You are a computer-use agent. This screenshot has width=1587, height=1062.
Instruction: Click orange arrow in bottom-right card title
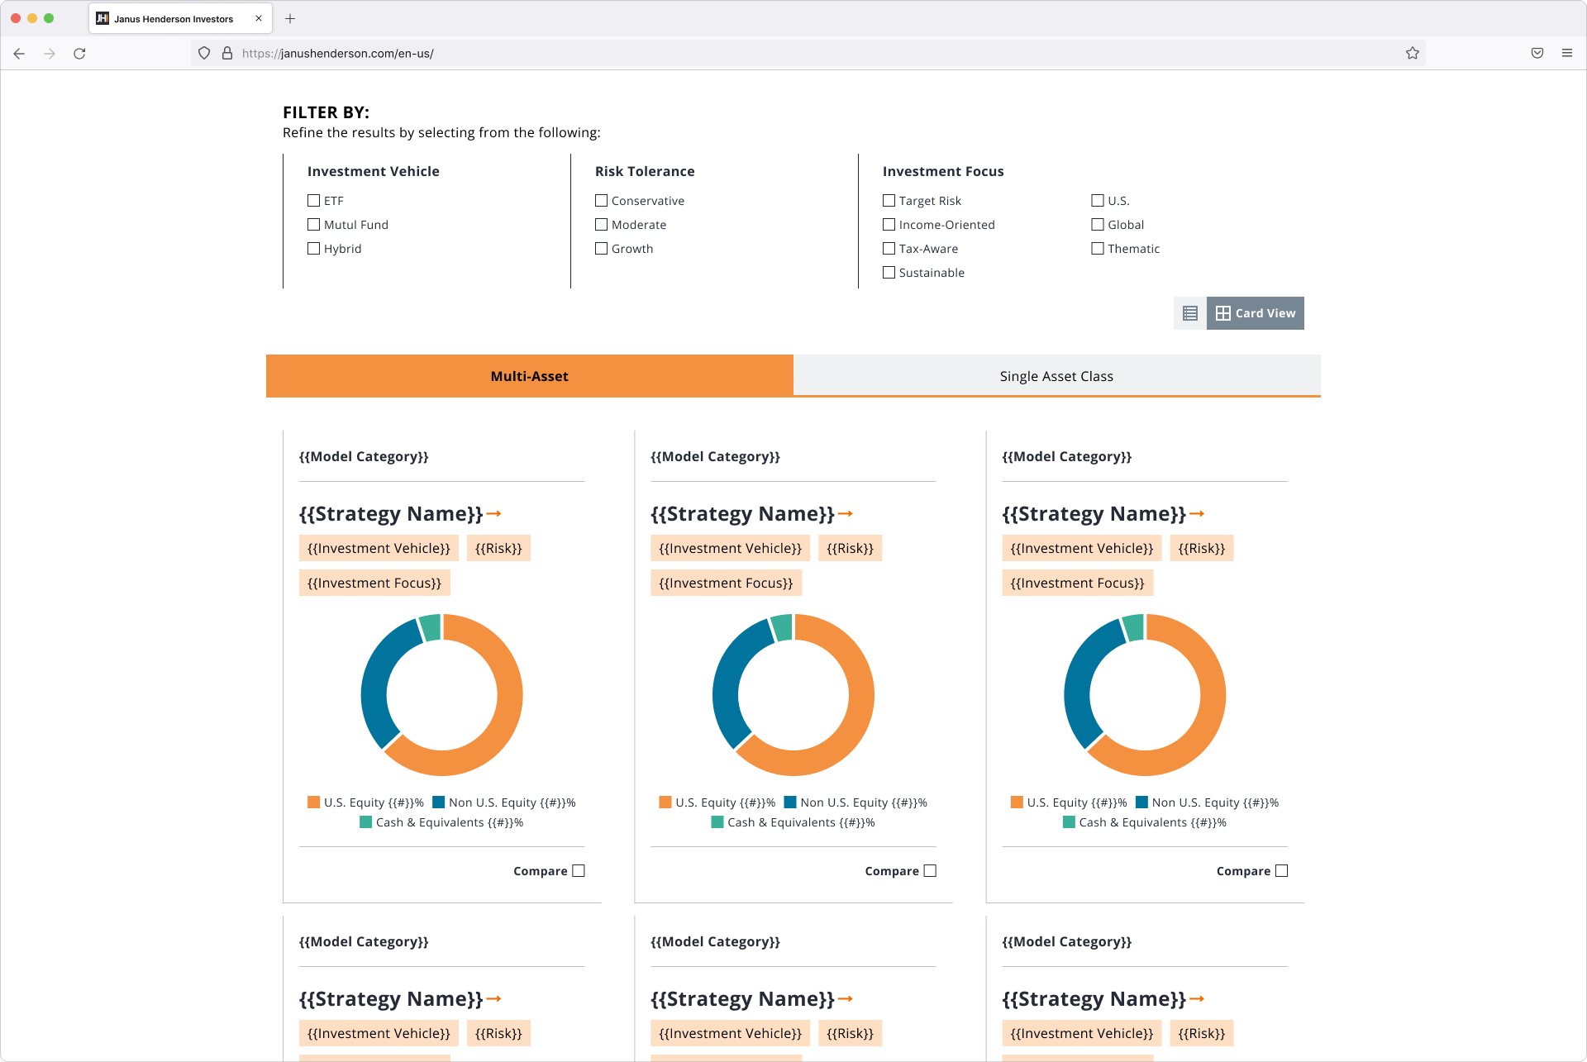click(1197, 999)
